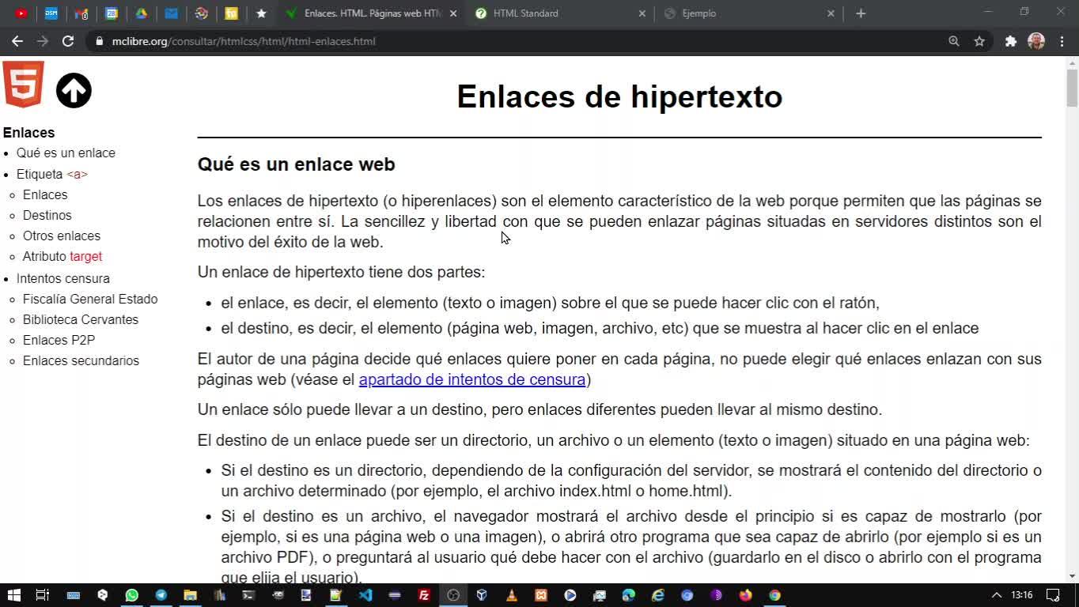
Task: Open 'Enlaces P2P' sidebar link
Action: pyautogui.click(x=59, y=341)
